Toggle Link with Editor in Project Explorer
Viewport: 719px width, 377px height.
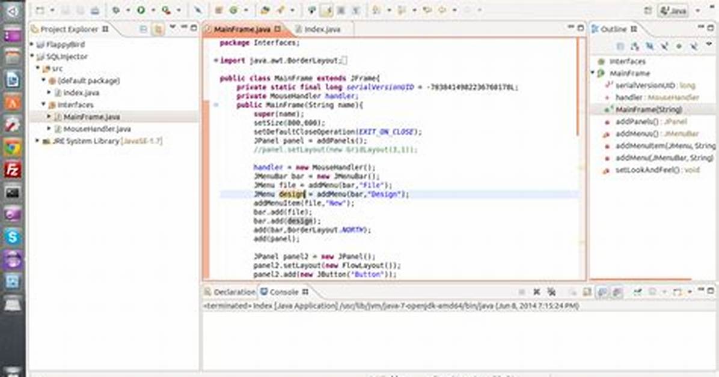point(158,29)
